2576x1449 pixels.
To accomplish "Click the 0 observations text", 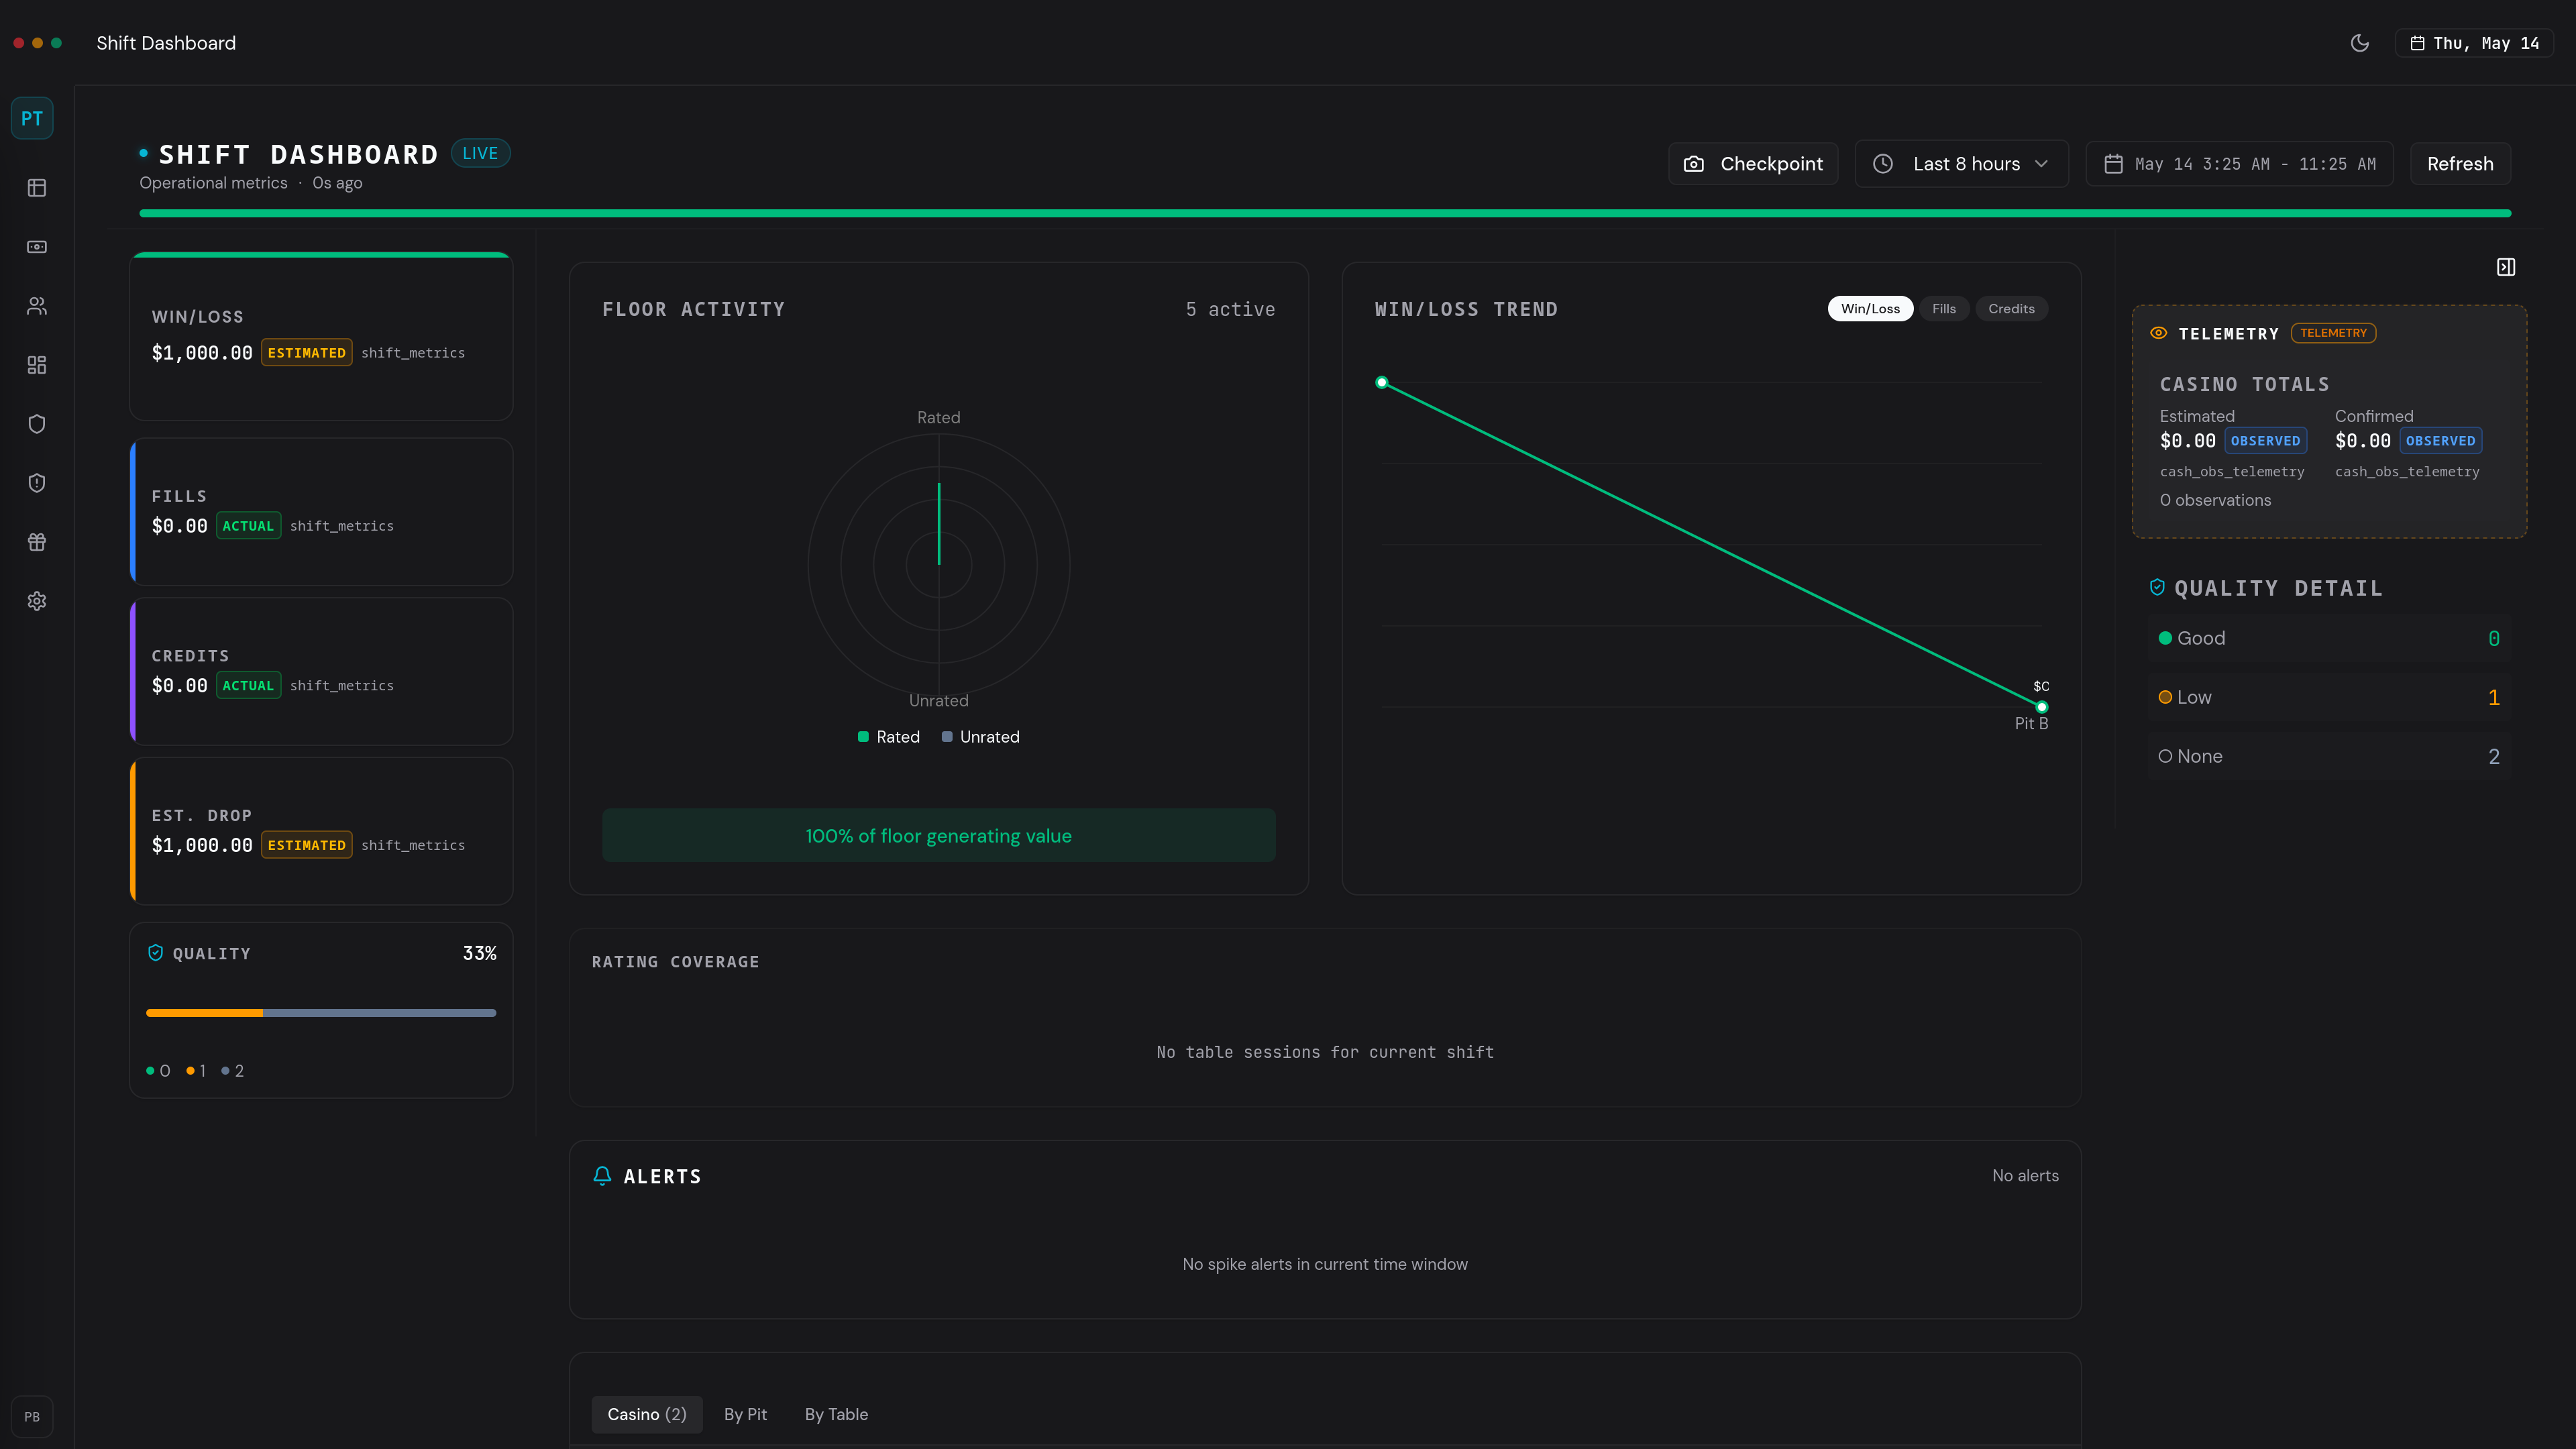I will [x=2215, y=500].
